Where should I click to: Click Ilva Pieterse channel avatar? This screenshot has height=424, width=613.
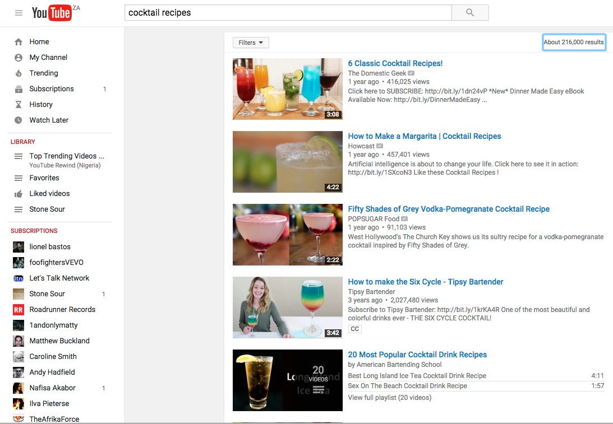point(19,404)
